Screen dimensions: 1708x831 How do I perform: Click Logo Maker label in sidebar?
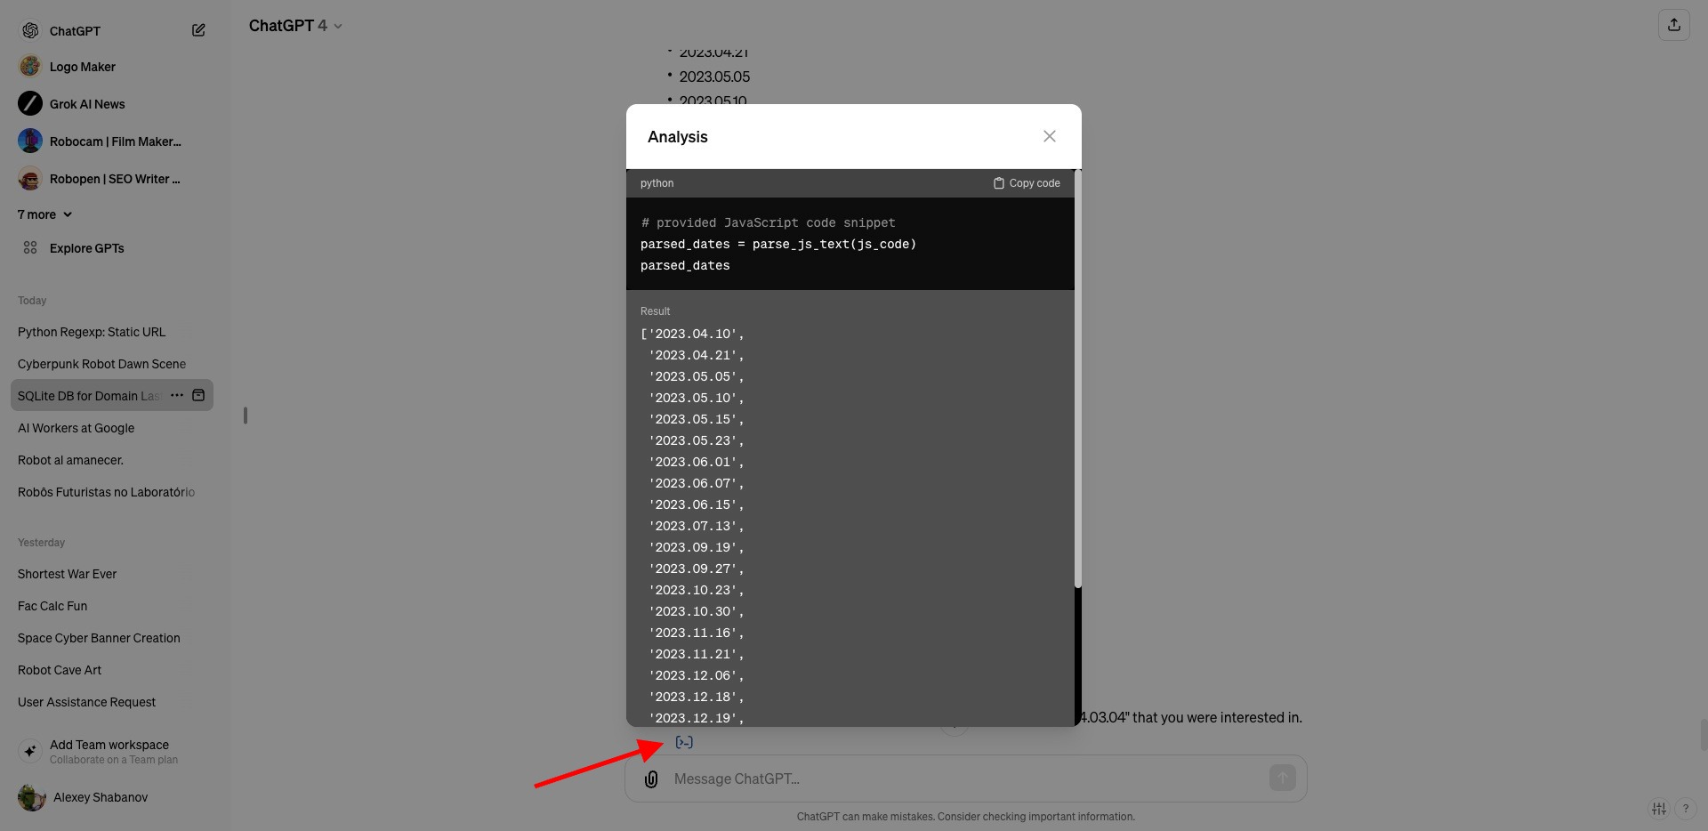click(83, 67)
